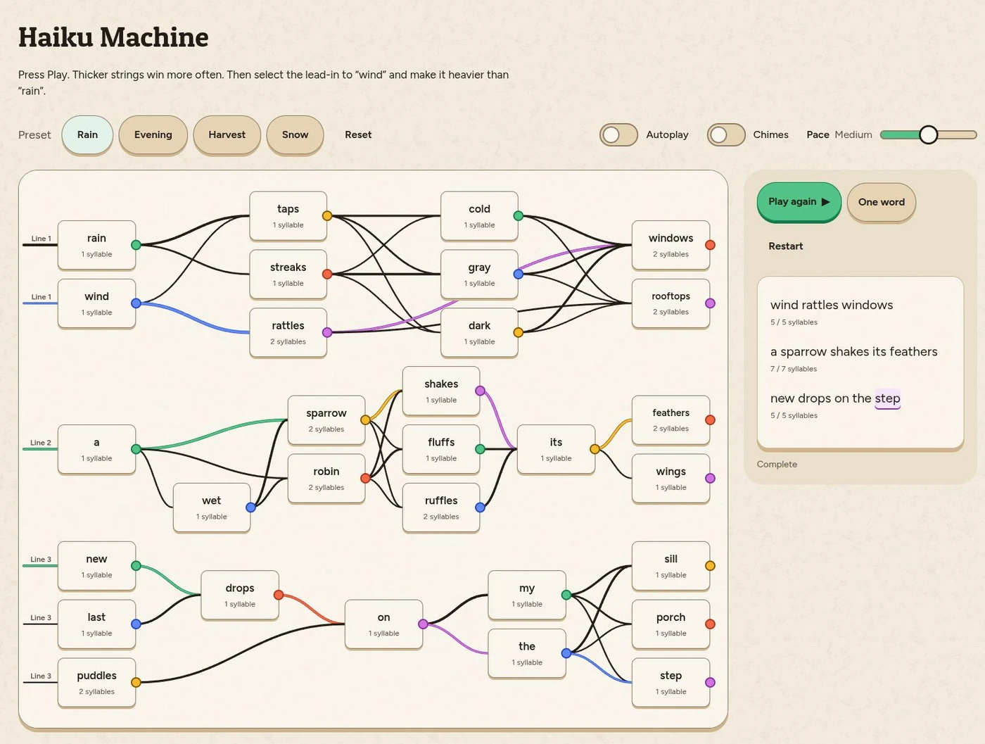Click the my word node

pos(527,595)
